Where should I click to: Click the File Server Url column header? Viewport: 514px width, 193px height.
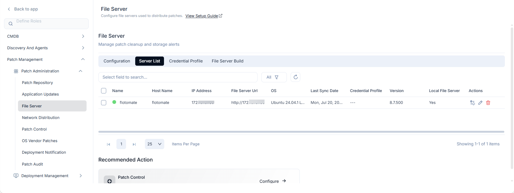click(244, 91)
